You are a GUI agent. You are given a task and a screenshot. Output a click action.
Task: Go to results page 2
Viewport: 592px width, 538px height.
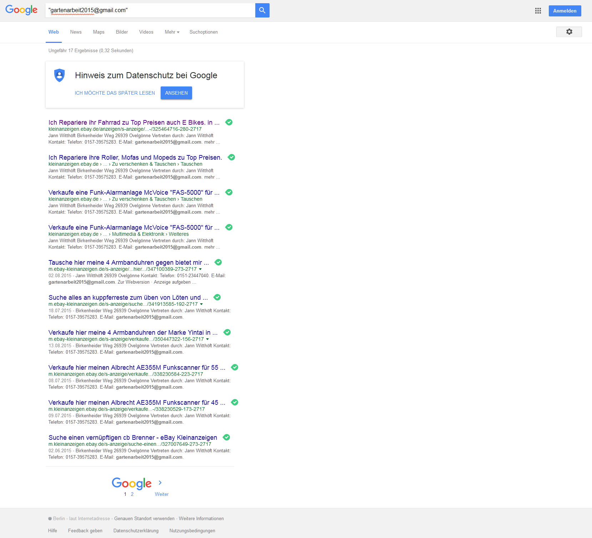(x=132, y=494)
